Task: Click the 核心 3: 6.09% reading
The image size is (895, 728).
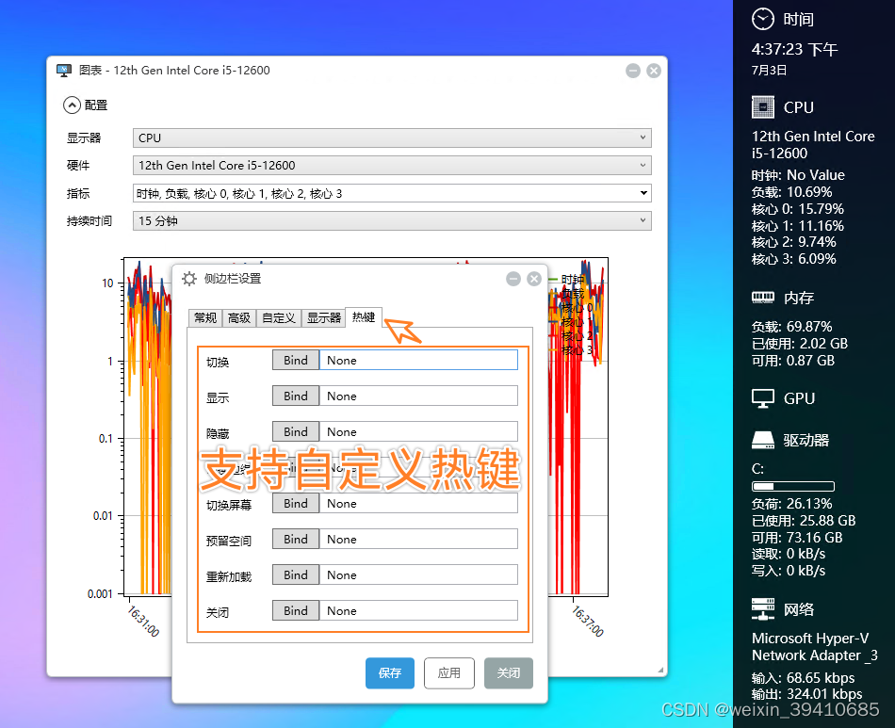Action: [x=793, y=259]
